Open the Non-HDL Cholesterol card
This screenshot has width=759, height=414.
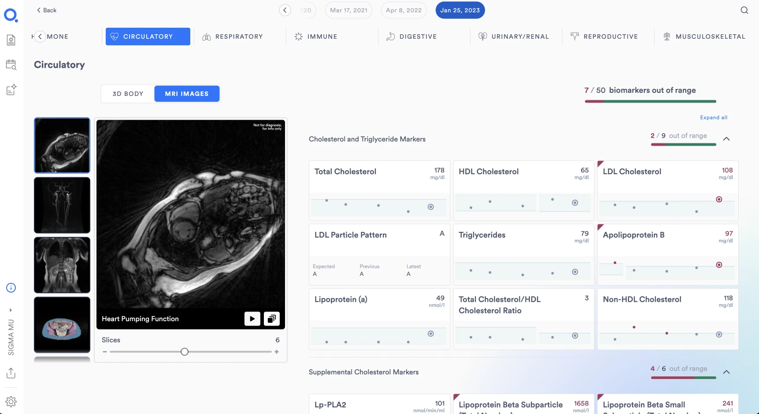tap(668, 319)
